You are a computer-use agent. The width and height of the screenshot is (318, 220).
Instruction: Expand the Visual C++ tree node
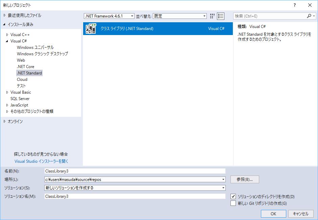(7, 35)
